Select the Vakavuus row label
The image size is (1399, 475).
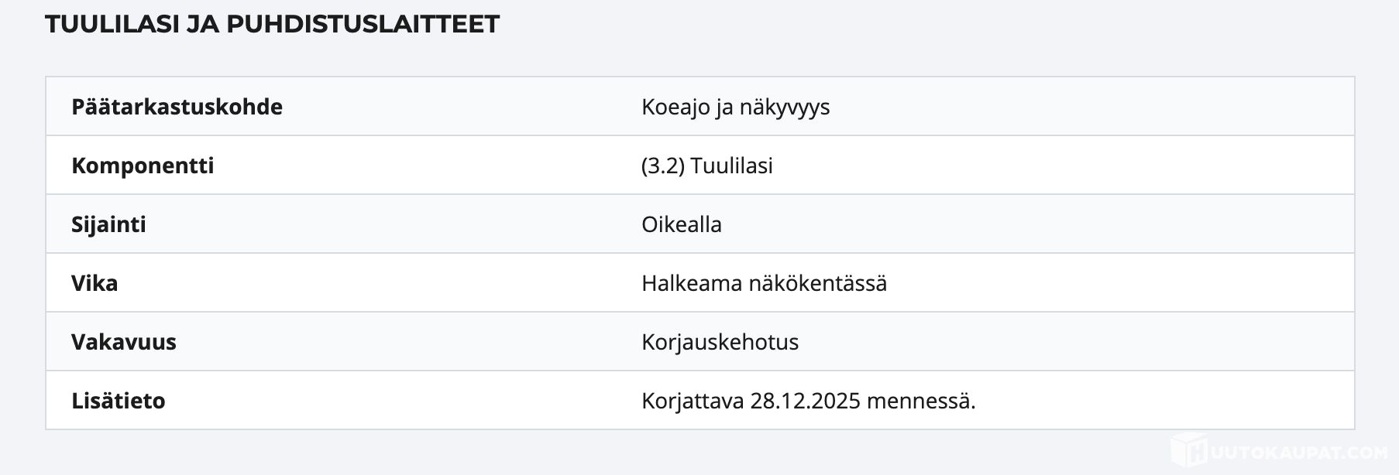pyautogui.click(x=124, y=342)
